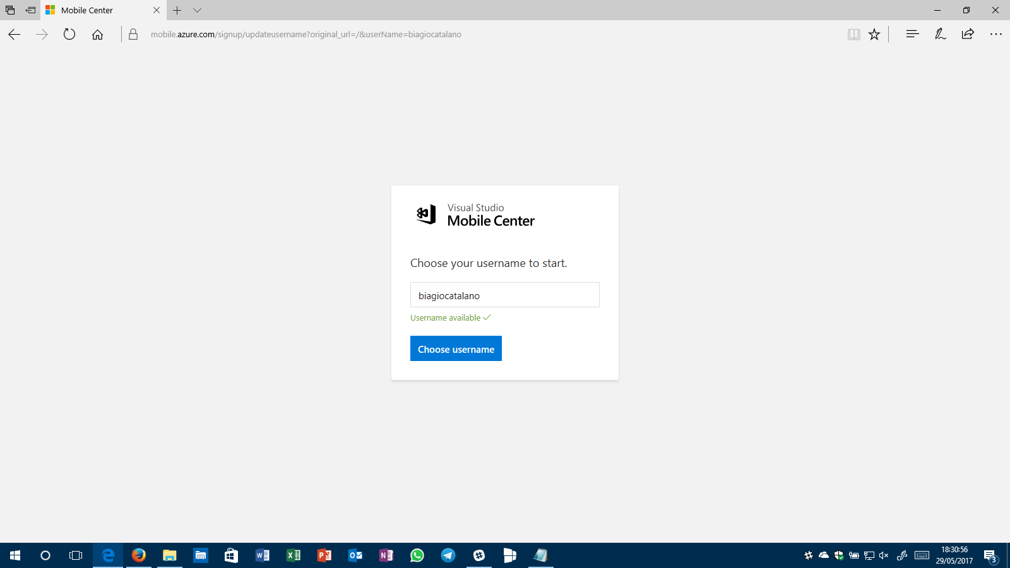This screenshot has height=568, width=1010.
Task: Click the mobile.azure.com address bar
Action: point(306,35)
